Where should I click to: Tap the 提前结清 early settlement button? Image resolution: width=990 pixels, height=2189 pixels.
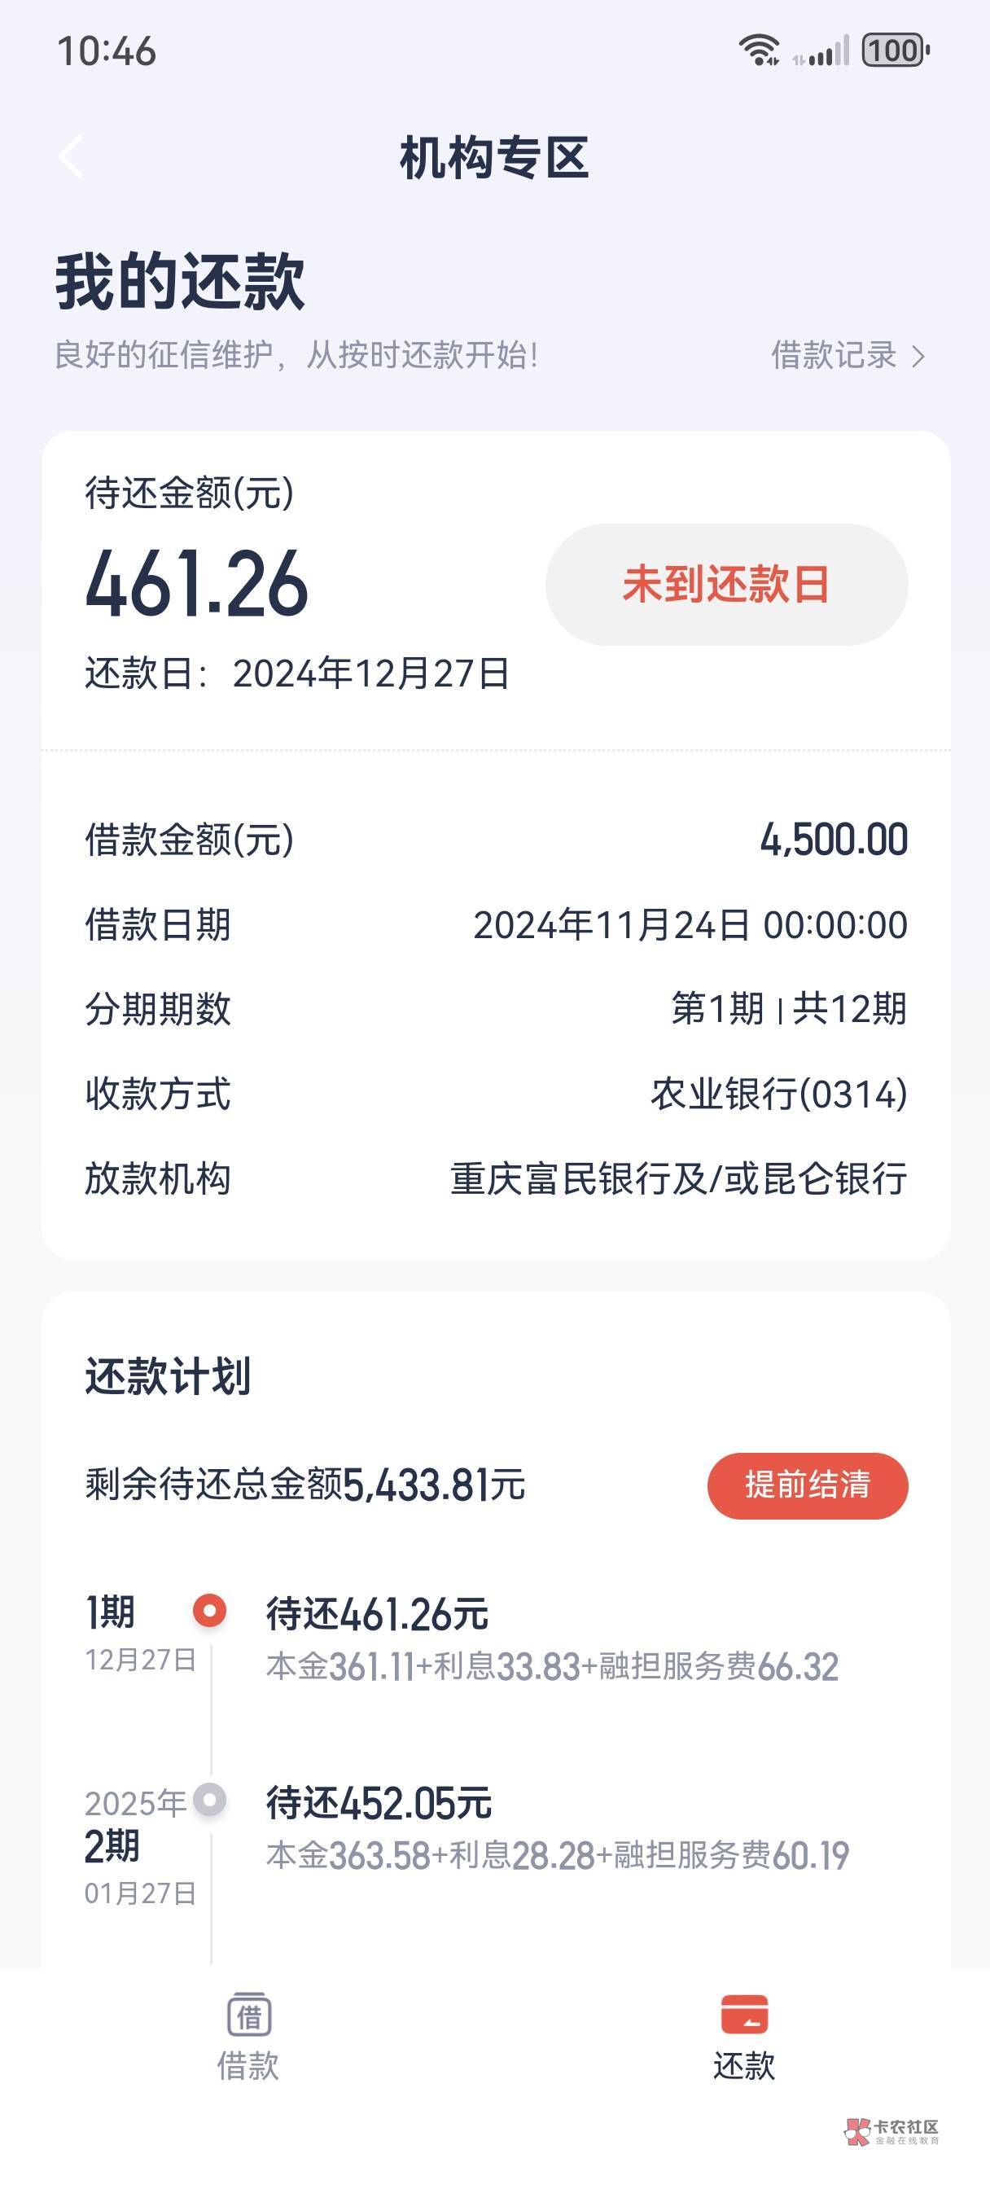click(x=808, y=1485)
